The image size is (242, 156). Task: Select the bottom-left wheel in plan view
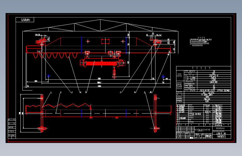[x=42, y=129]
